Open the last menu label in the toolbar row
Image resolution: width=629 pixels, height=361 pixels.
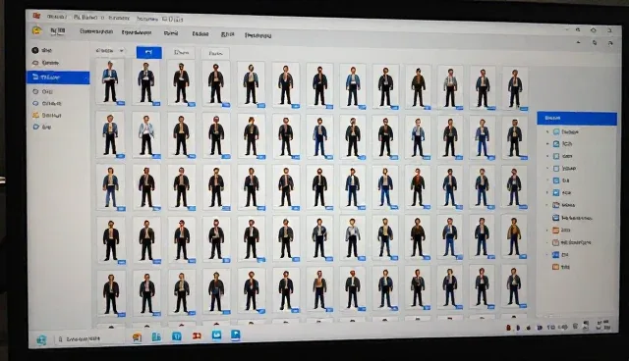[257, 35]
